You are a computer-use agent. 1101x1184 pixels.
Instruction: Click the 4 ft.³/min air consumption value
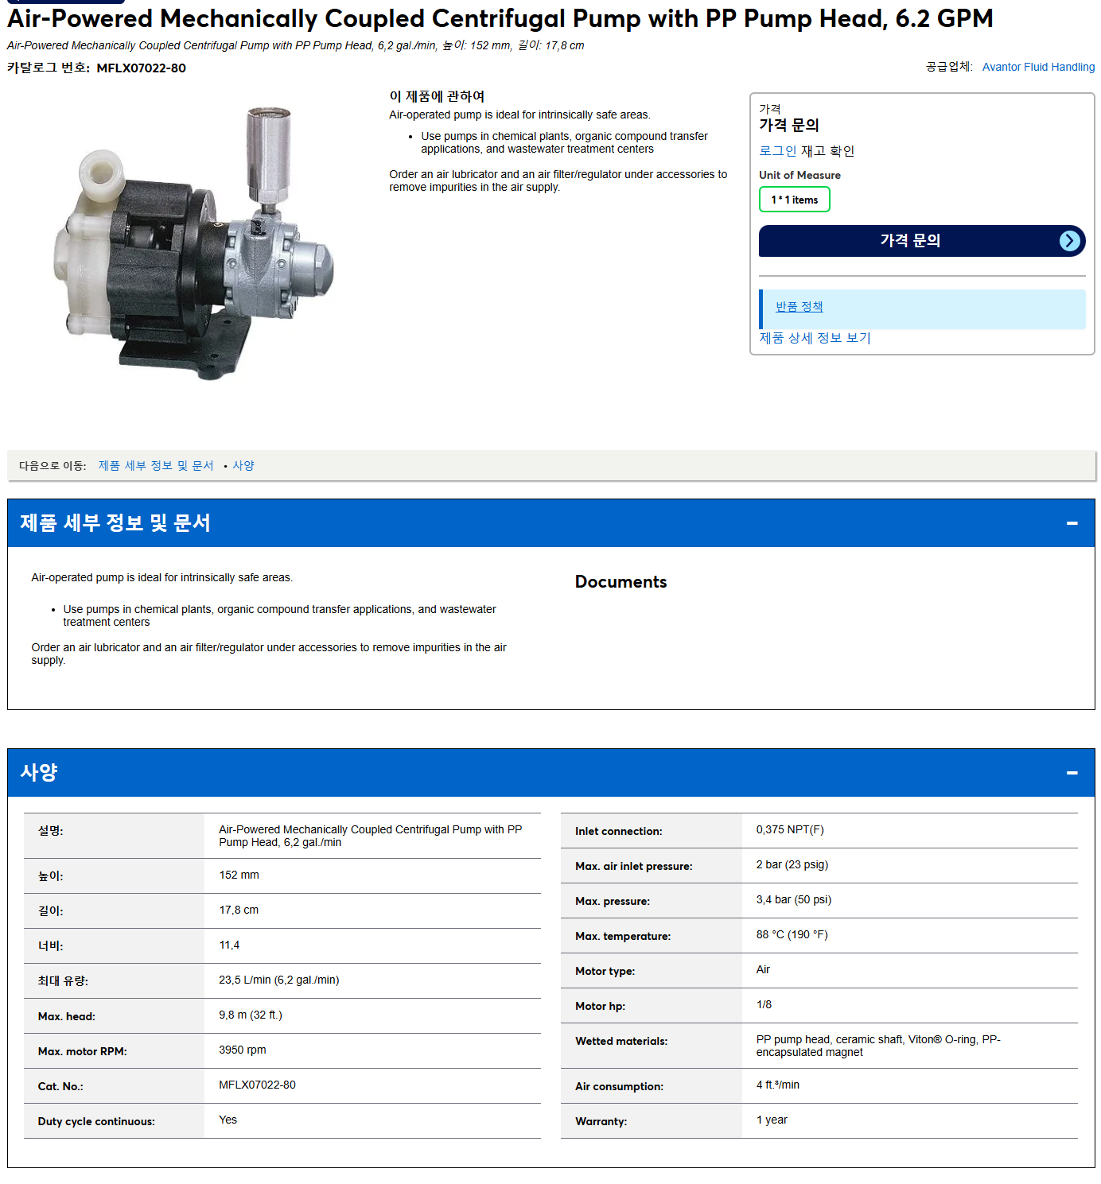777,1085
